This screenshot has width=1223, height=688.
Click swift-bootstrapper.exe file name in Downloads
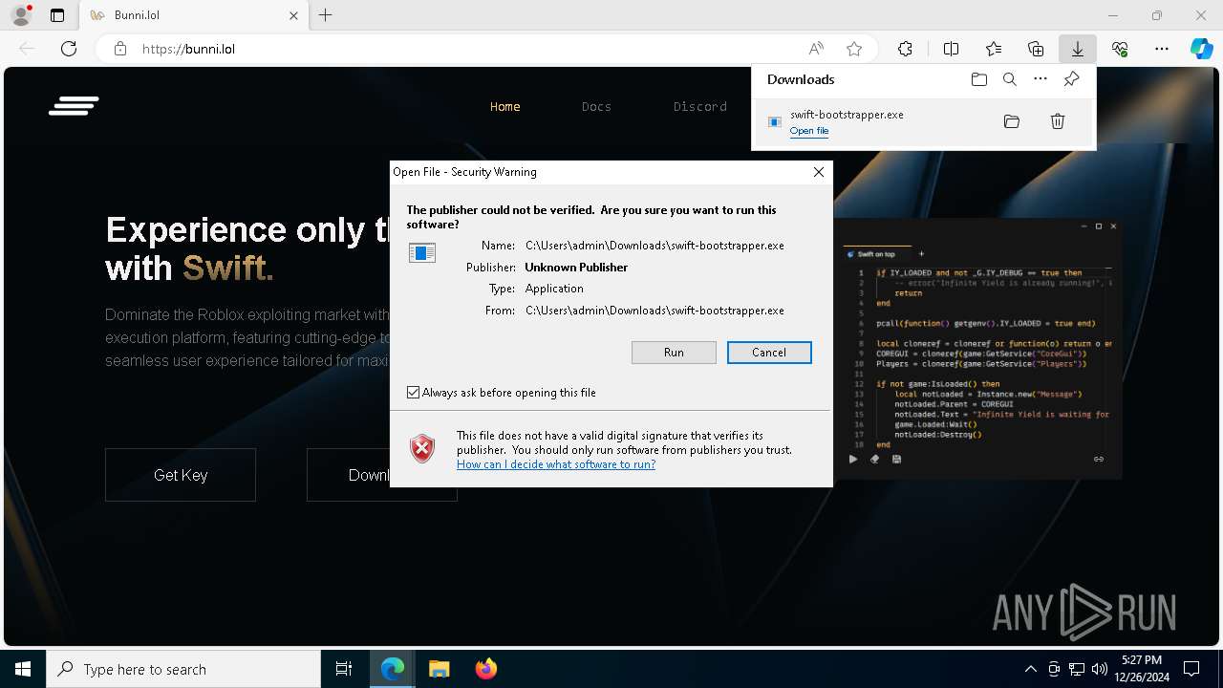[847, 115]
